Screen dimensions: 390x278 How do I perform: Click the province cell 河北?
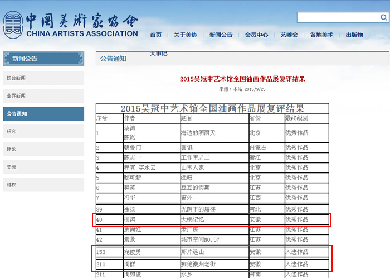pos(267,209)
